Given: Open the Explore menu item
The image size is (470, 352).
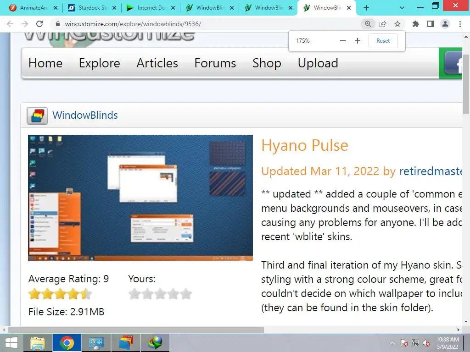Looking at the screenshot, I should tap(100, 63).
